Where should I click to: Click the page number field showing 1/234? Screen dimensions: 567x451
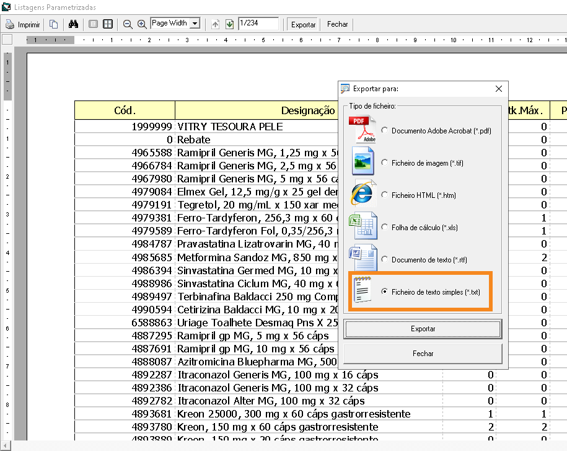tap(258, 24)
